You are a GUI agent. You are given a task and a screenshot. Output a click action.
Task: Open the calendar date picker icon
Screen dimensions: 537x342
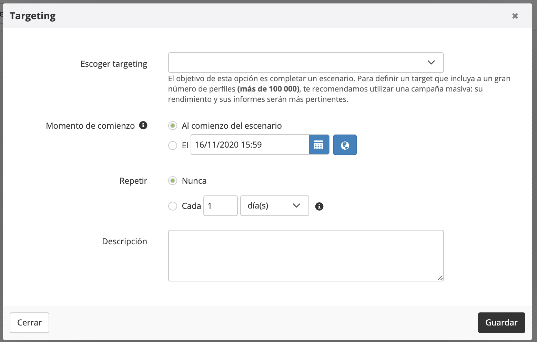(x=319, y=145)
